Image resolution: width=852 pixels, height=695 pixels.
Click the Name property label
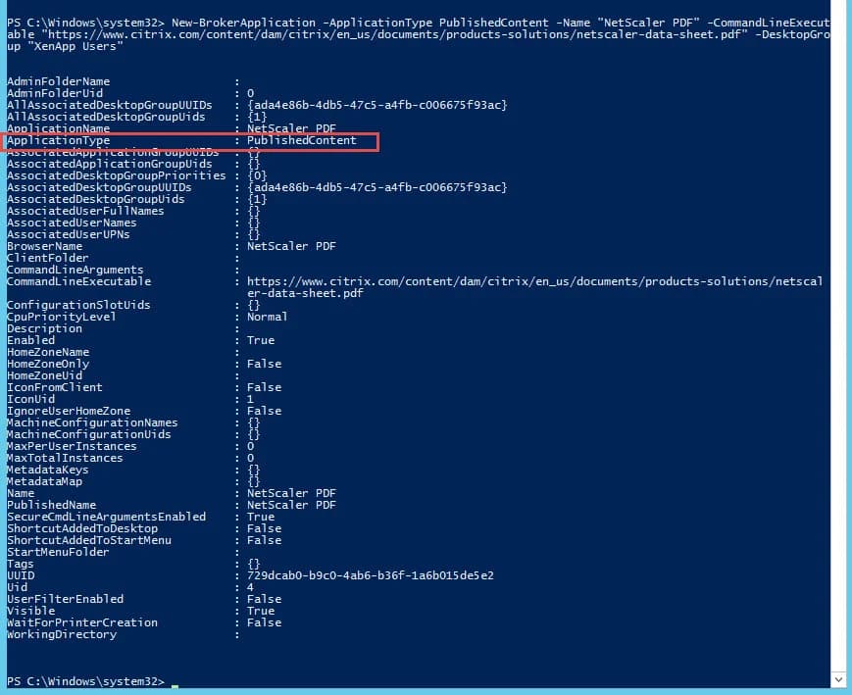point(21,493)
